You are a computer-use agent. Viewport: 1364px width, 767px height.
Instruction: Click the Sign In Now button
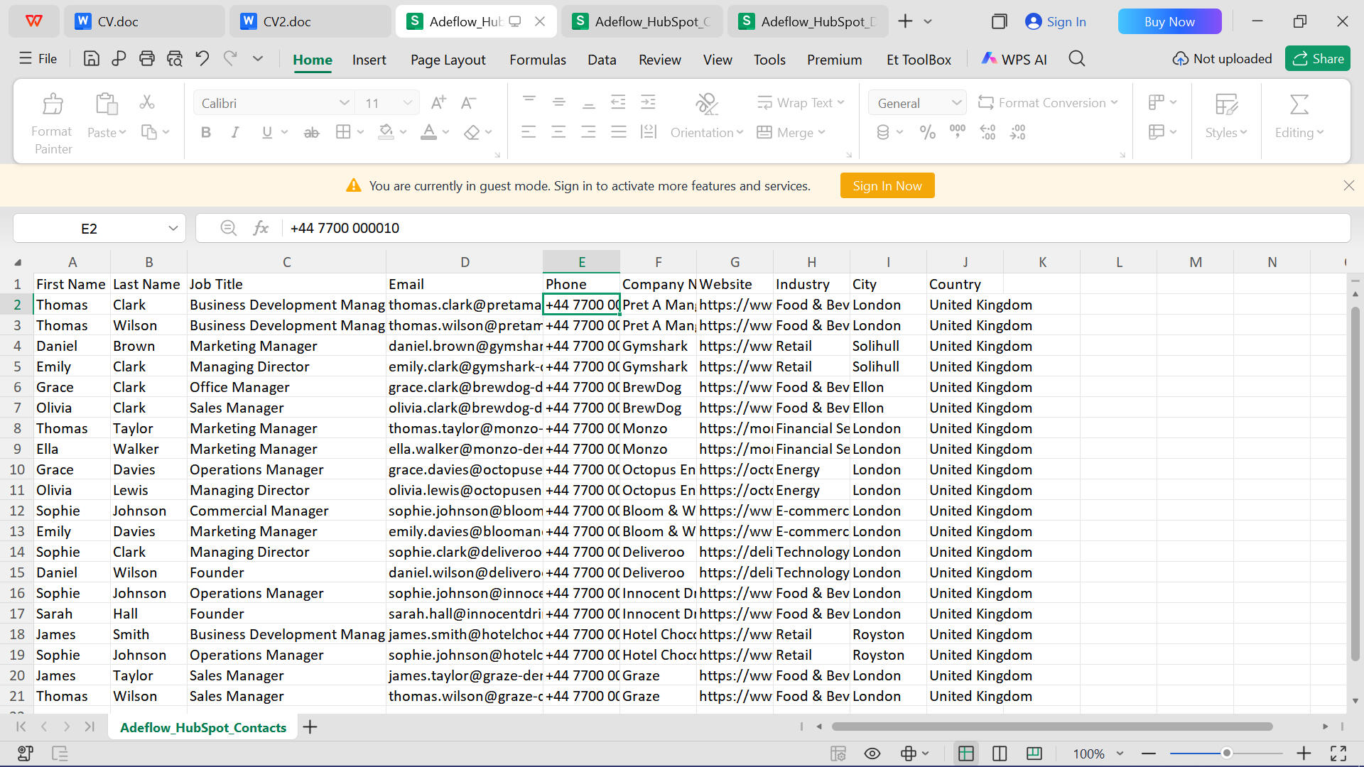(887, 185)
